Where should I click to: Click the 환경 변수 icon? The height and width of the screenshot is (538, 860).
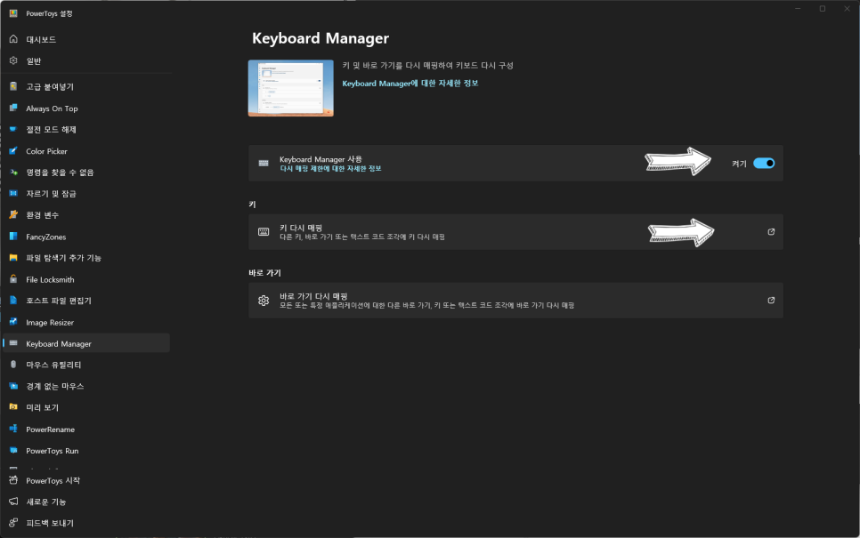pos(13,215)
